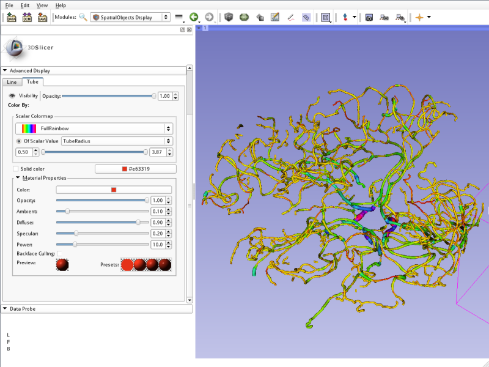Click the #e63319 solid color button
Screen dimensions: 489x367
pos(136,169)
